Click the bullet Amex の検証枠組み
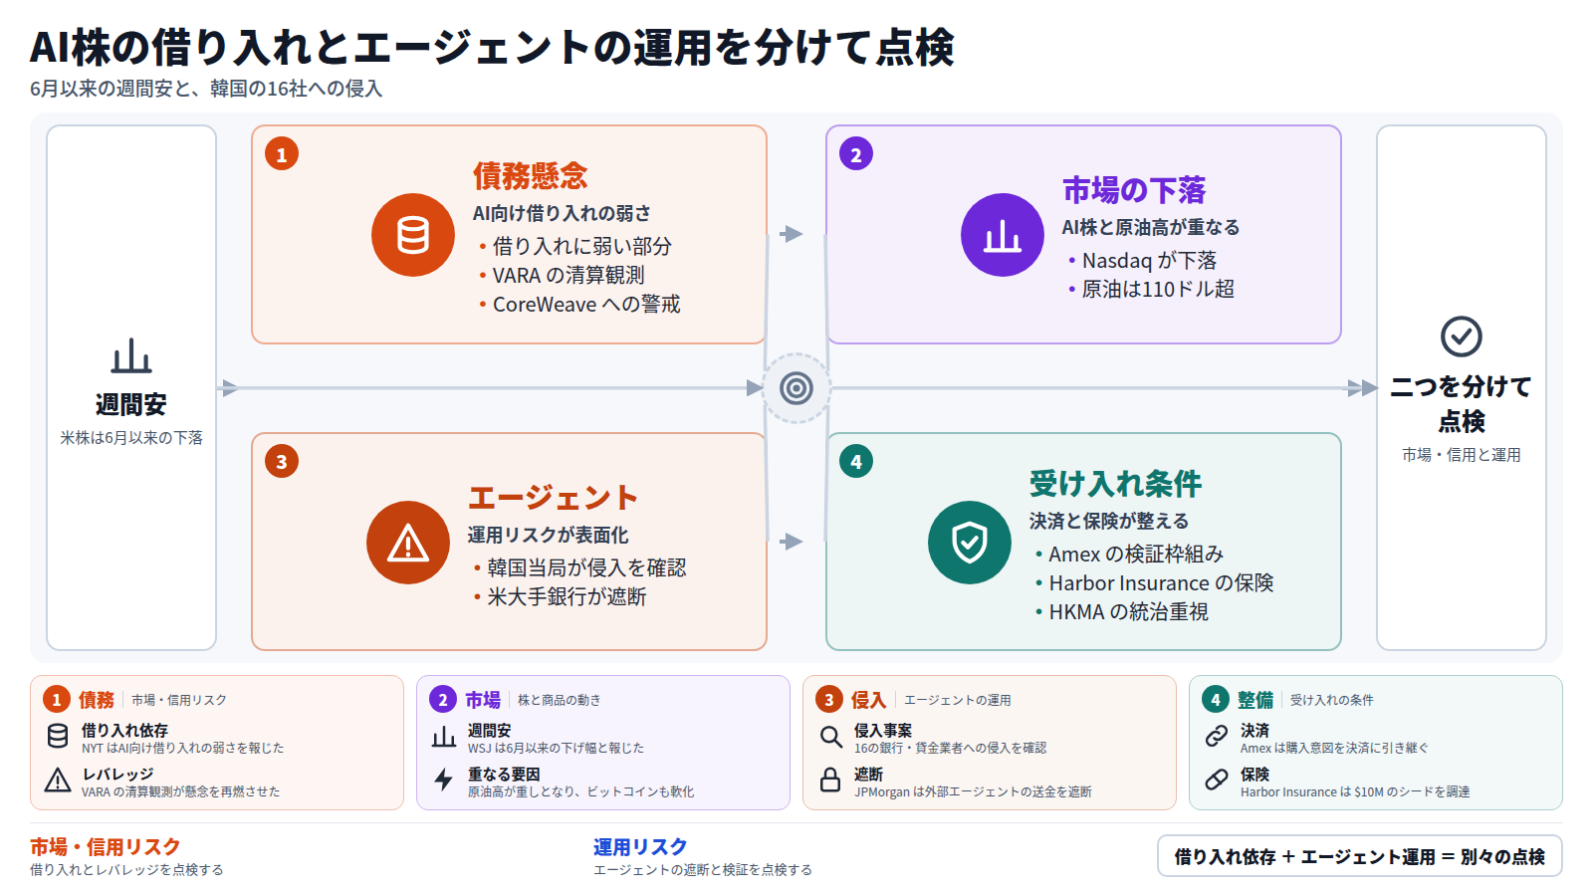This screenshot has height=896, width=1593. point(1136,554)
